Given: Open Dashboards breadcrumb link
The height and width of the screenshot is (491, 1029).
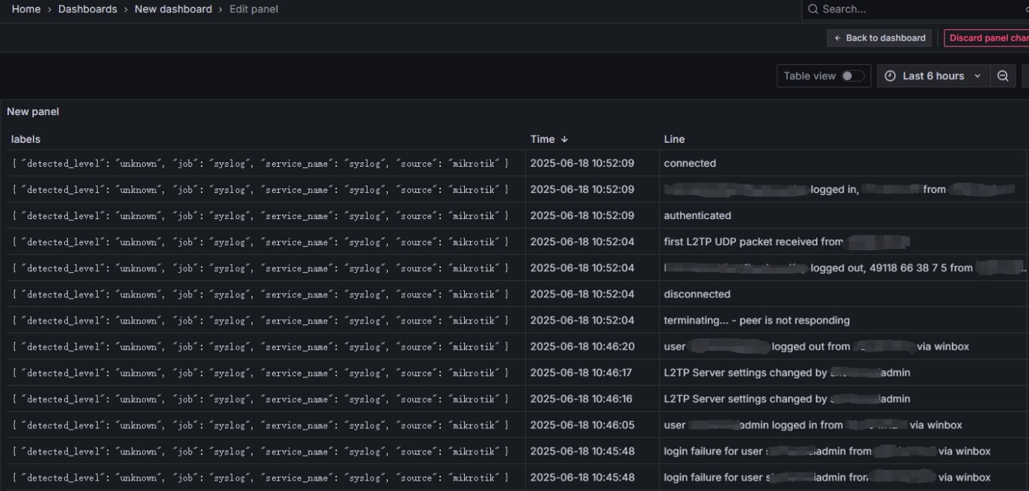Looking at the screenshot, I should pos(87,9).
